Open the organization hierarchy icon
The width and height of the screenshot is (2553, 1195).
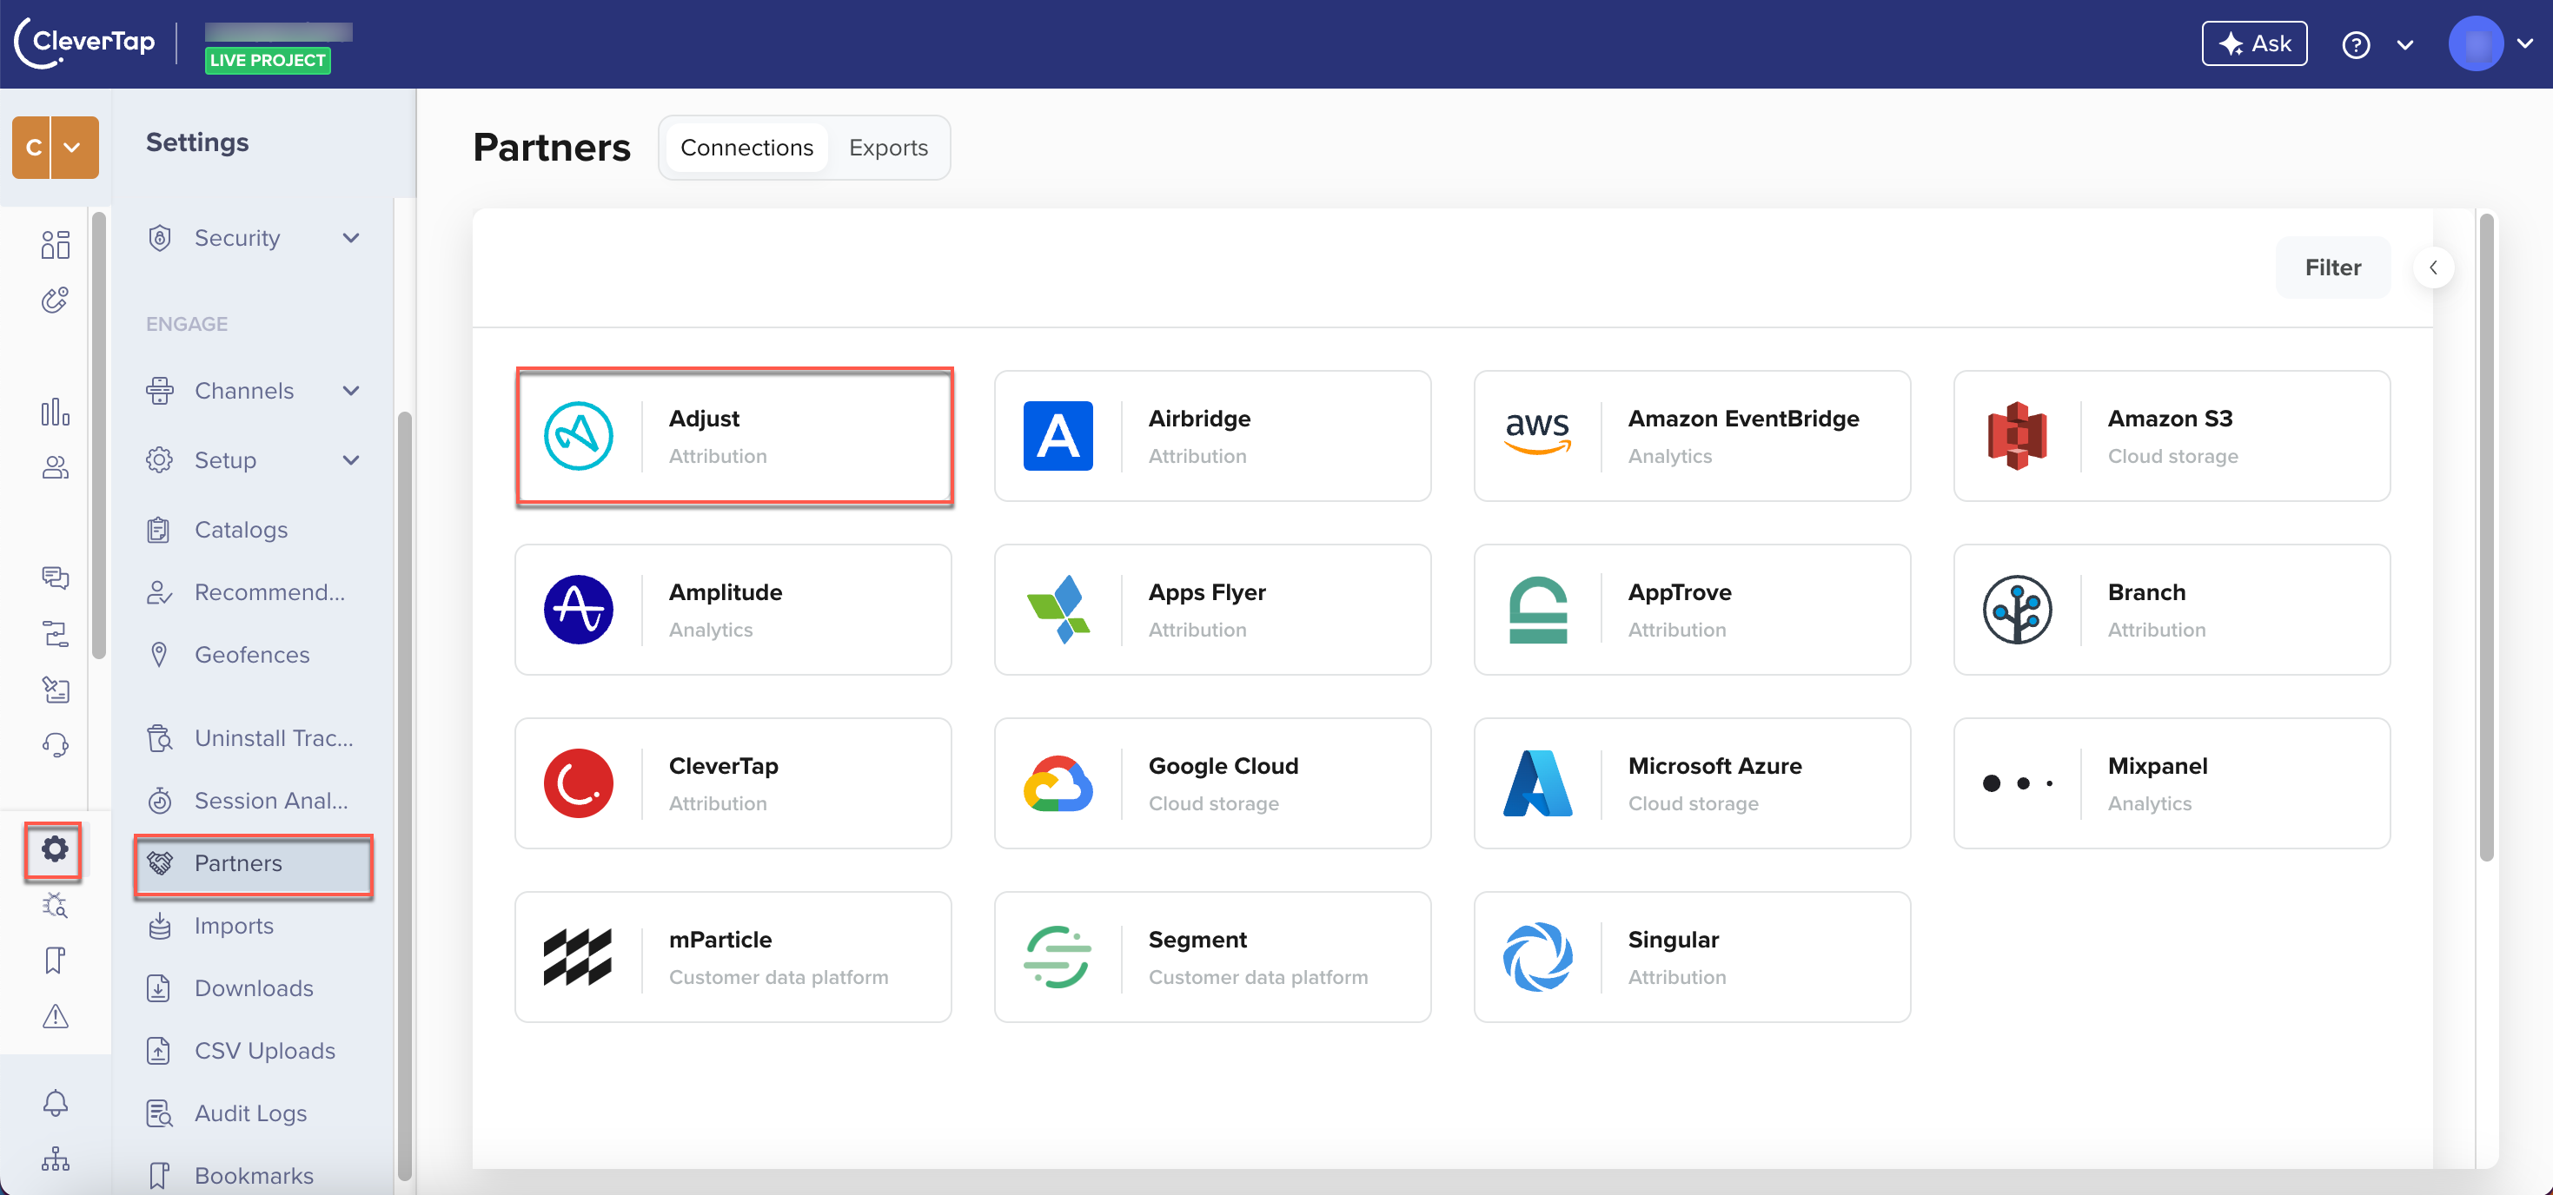click(56, 1159)
